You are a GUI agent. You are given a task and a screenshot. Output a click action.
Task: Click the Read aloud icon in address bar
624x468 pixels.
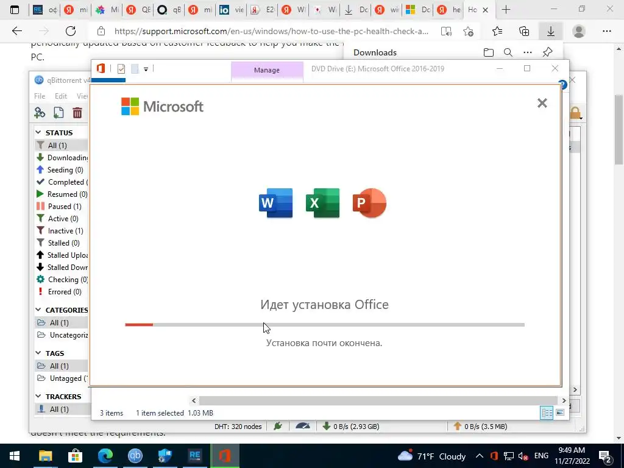click(447, 32)
